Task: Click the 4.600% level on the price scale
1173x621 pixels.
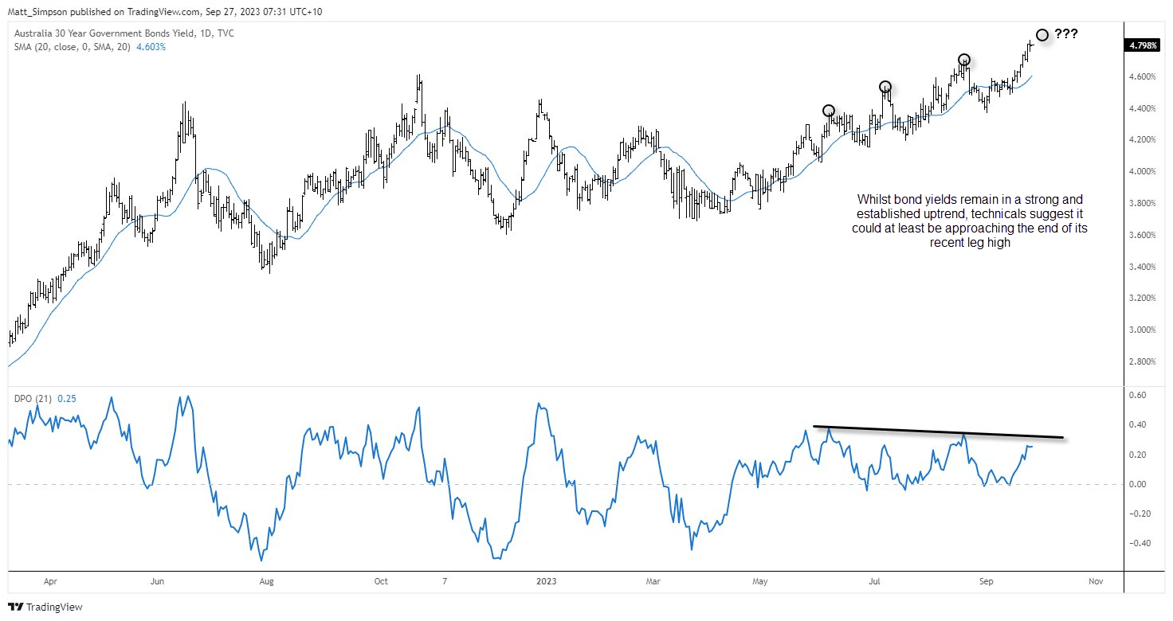Action: click(1142, 76)
